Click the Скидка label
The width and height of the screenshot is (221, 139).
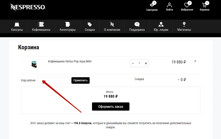click(x=139, y=79)
